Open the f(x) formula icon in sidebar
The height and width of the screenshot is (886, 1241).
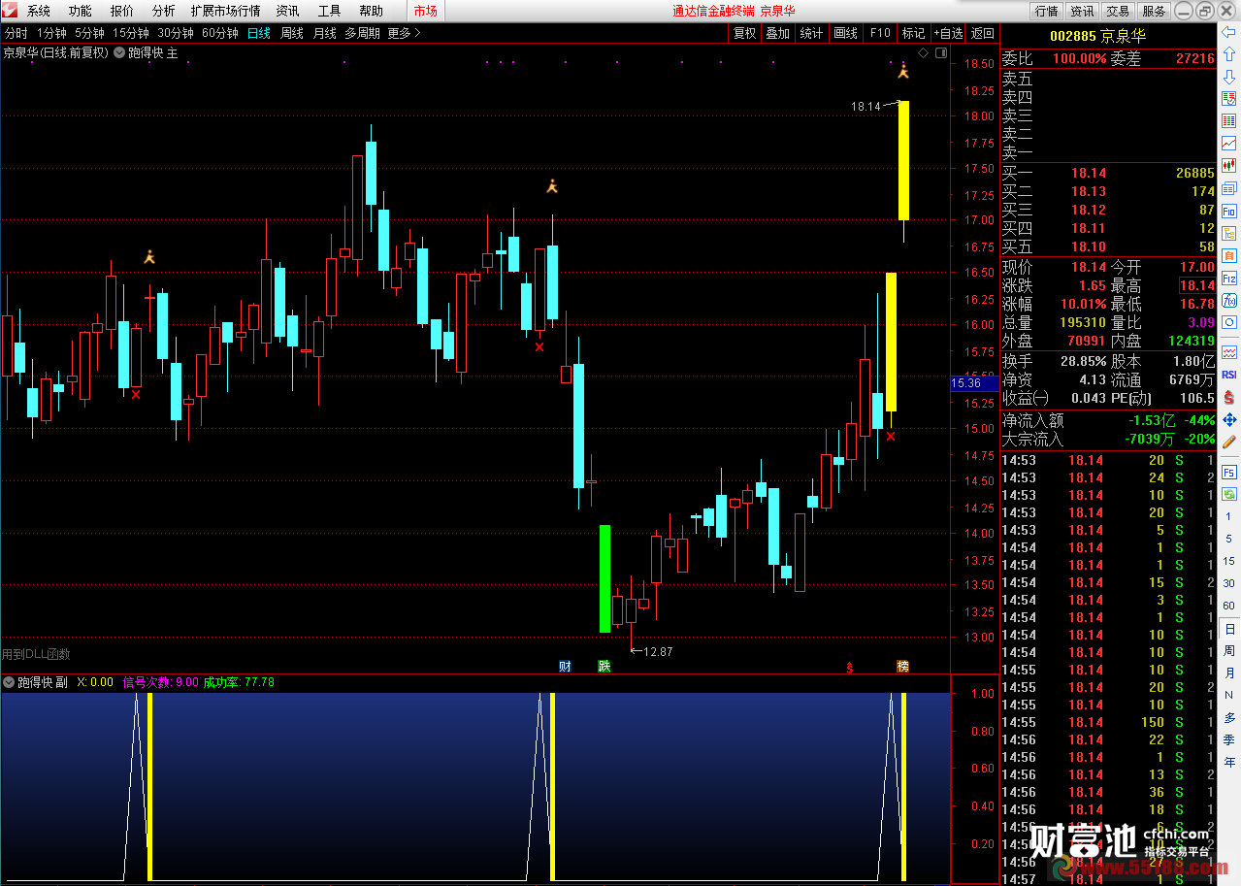1228,300
